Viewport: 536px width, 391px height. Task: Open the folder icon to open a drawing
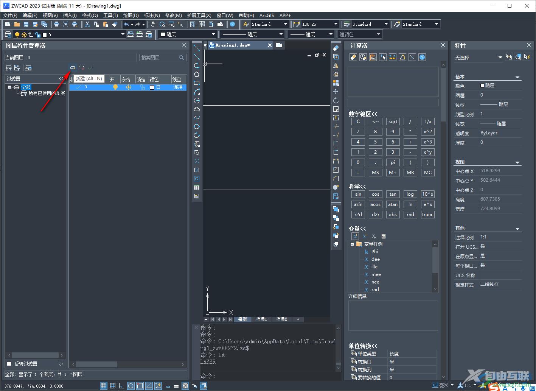click(x=17, y=24)
